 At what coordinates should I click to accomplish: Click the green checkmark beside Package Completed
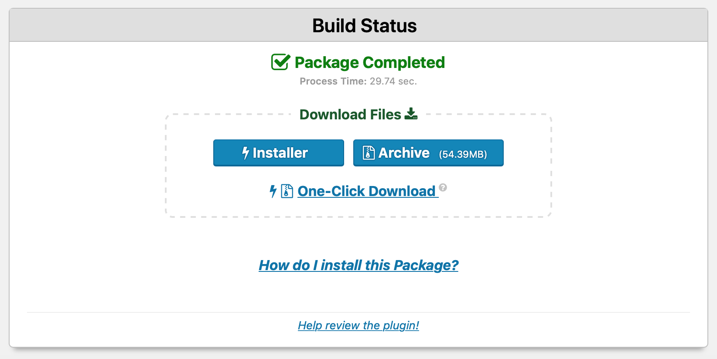point(280,62)
